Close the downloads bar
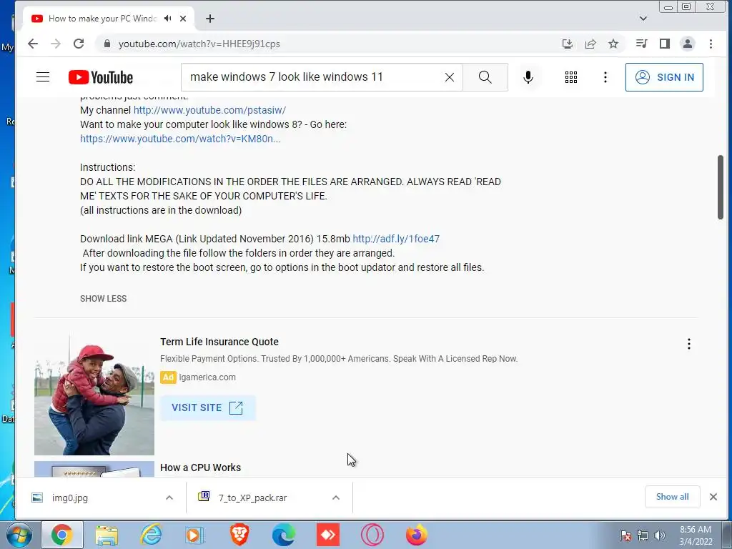The image size is (732, 549). [713, 497]
